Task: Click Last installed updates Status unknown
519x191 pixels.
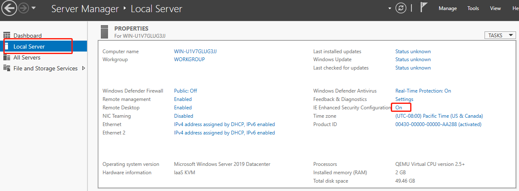Action: (413, 52)
